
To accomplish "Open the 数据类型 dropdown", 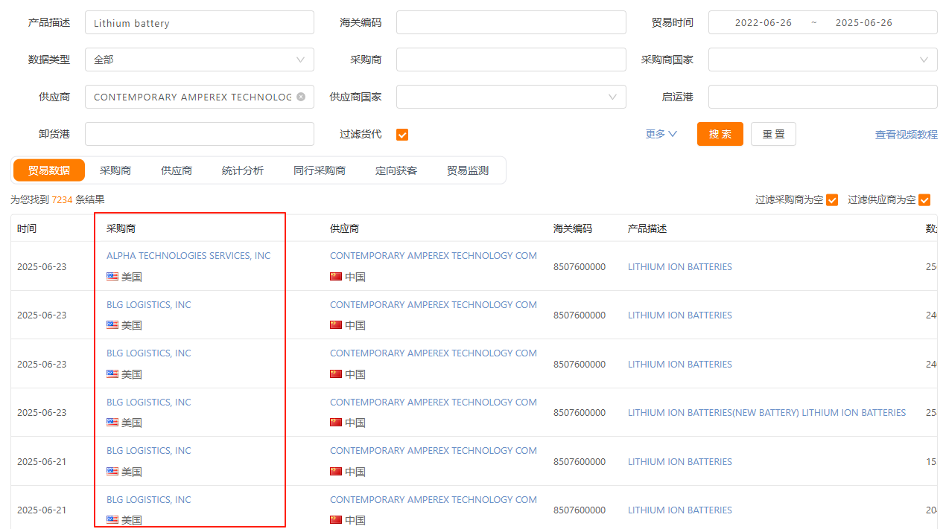I will [x=200, y=60].
